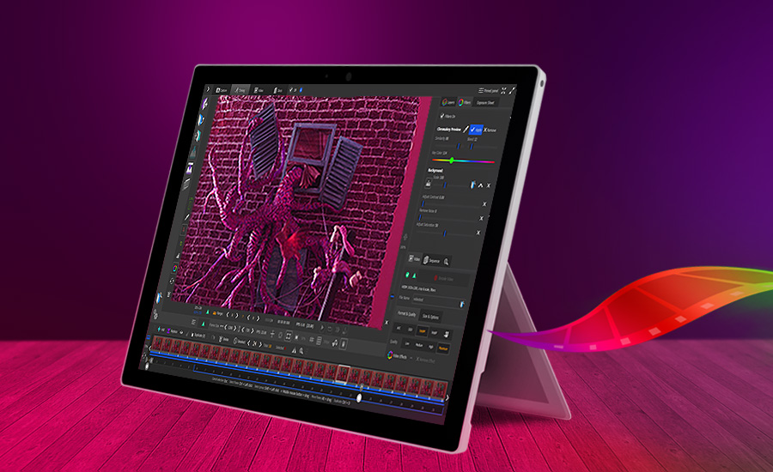Select the top tool in left toolbar

tap(204, 102)
